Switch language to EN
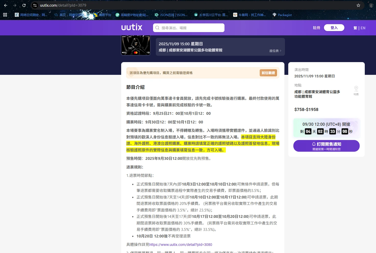Viewport: 376px width, 253px height. coord(363,28)
